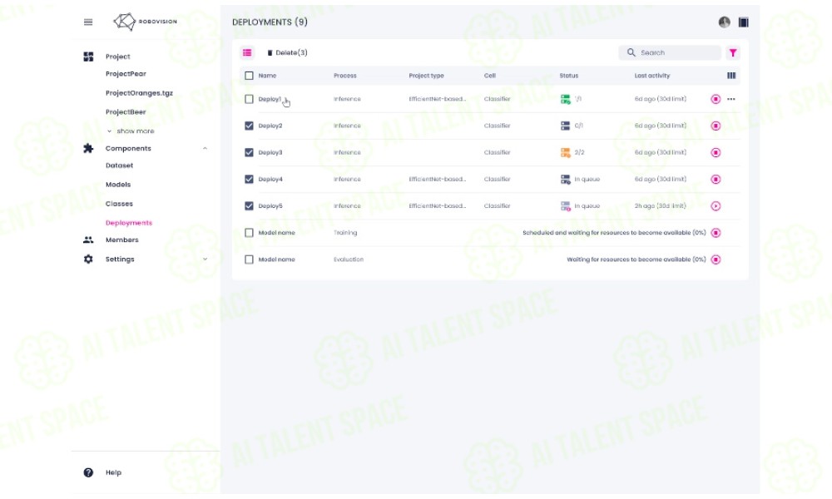
Task: Check the Deploy1 checkbox
Action: (x=249, y=99)
